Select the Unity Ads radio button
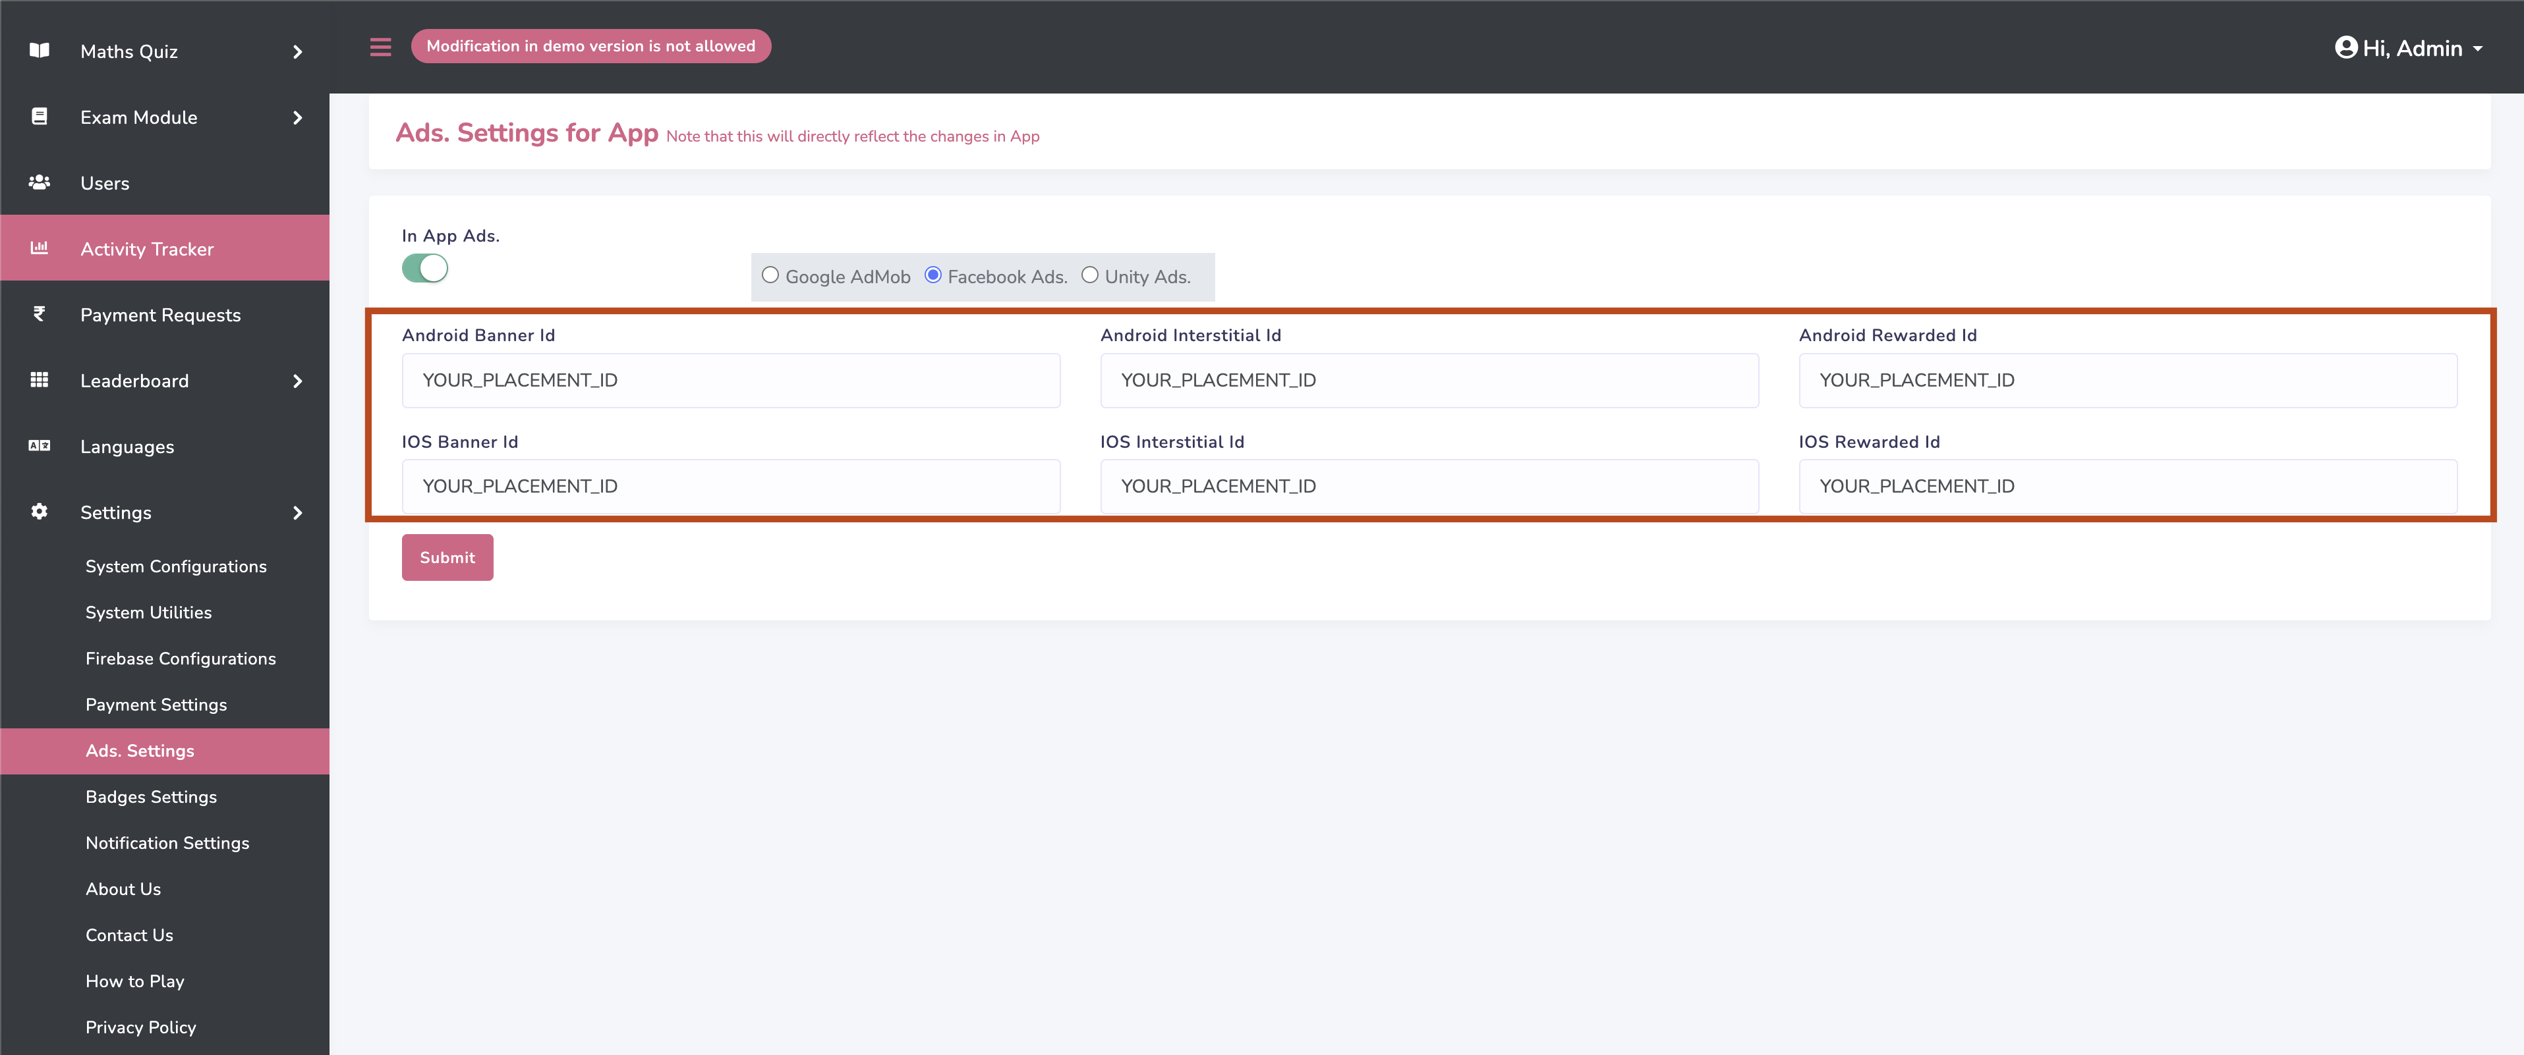This screenshot has width=2524, height=1055. (1089, 275)
